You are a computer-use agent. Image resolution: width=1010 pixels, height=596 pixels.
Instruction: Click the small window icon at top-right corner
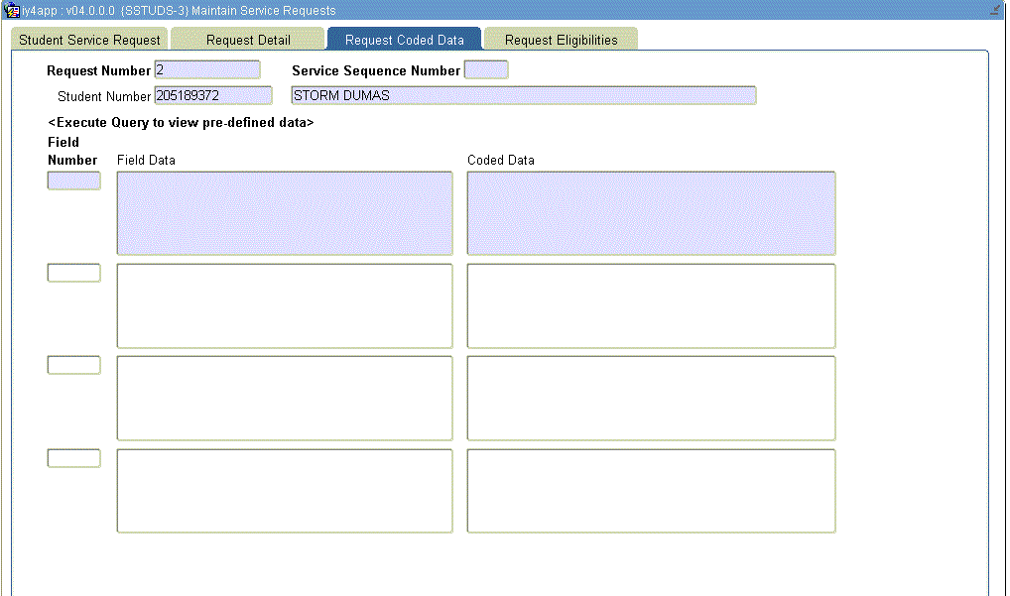coord(994,10)
